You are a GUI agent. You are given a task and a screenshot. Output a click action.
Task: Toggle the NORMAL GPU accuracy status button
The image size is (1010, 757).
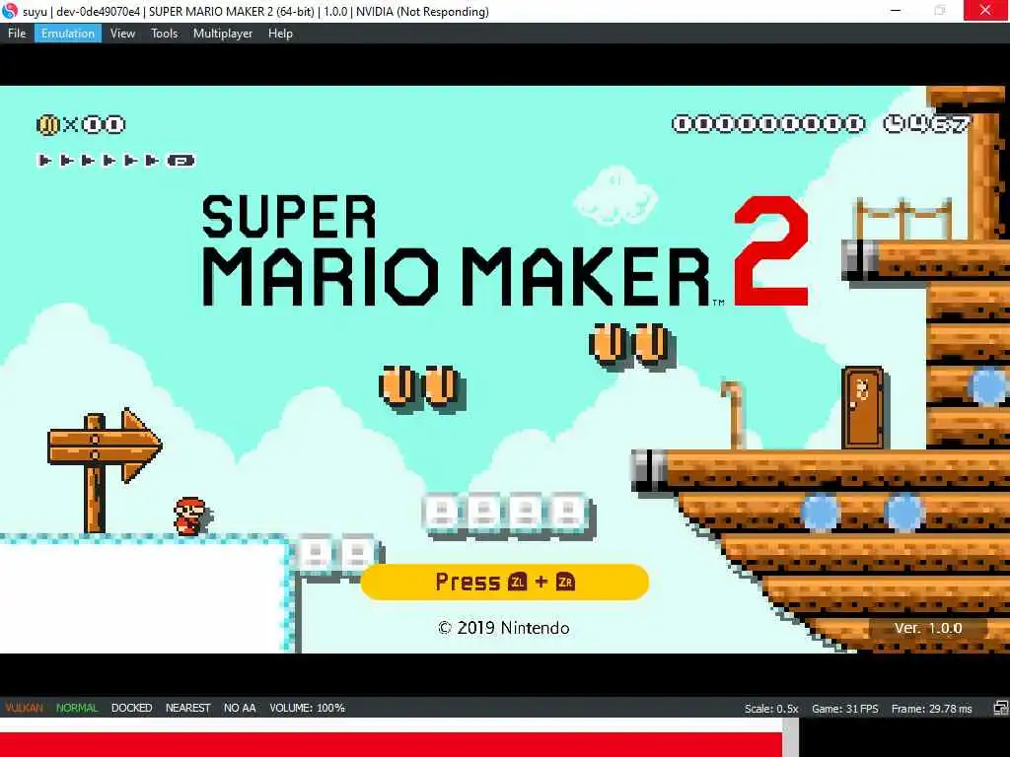77,708
